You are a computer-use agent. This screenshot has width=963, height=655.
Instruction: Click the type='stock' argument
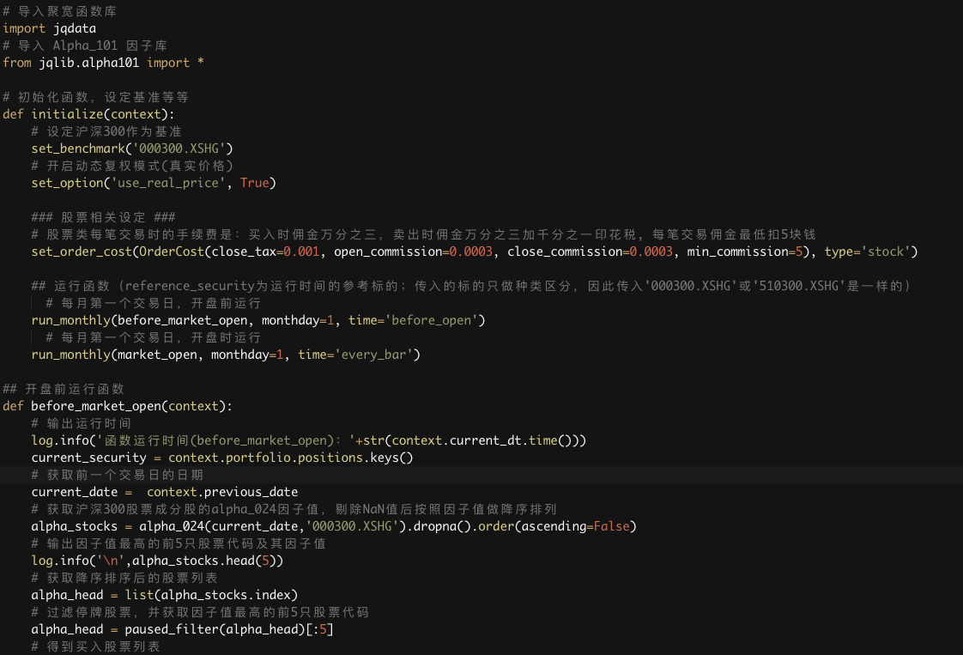coord(868,252)
